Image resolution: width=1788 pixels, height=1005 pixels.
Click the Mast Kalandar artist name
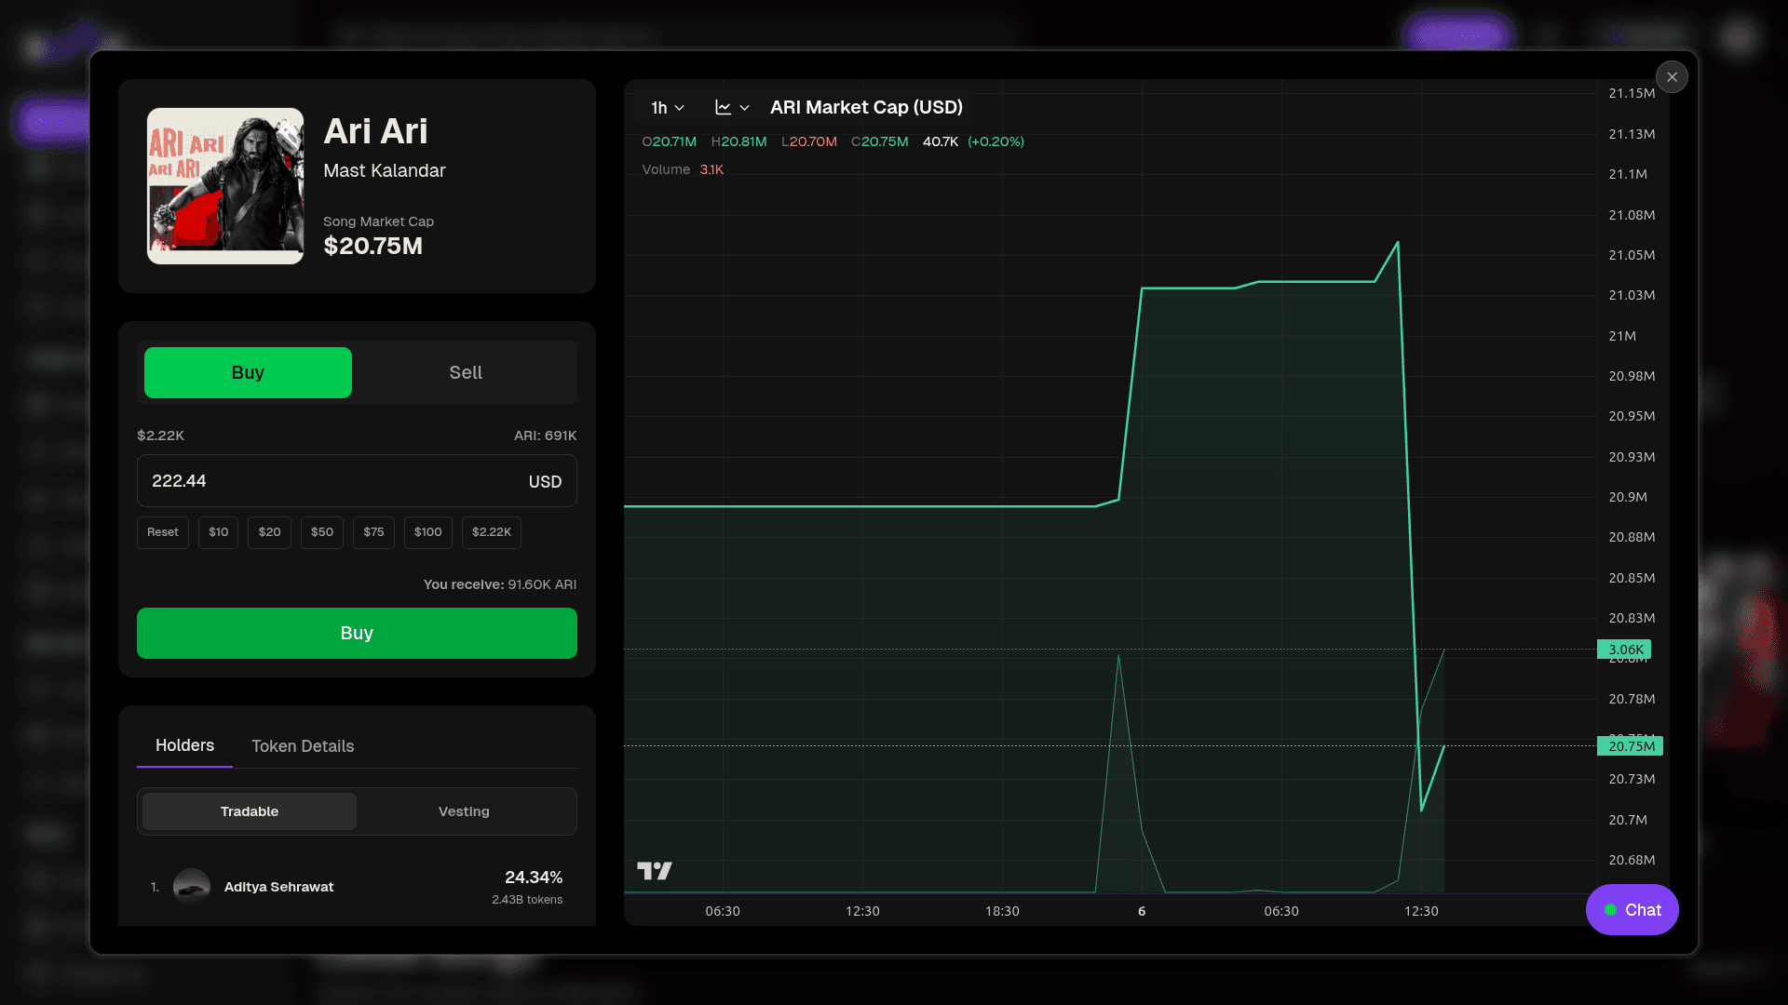[384, 170]
